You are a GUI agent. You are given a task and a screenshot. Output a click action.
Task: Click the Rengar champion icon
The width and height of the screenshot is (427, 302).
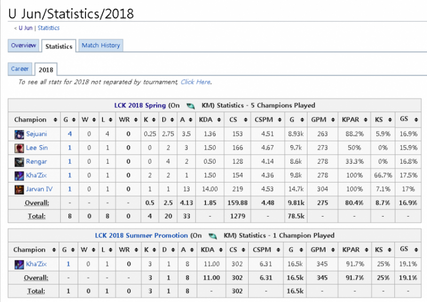pyautogui.click(x=19, y=162)
